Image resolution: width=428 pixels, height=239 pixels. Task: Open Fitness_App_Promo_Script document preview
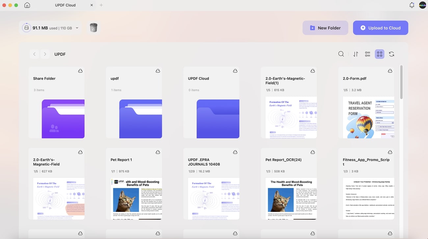pos(368,199)
